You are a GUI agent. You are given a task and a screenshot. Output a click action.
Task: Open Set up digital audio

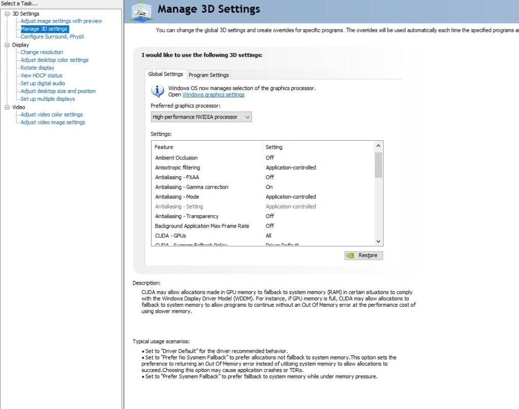pyautogui.click(x=43, y=84)
